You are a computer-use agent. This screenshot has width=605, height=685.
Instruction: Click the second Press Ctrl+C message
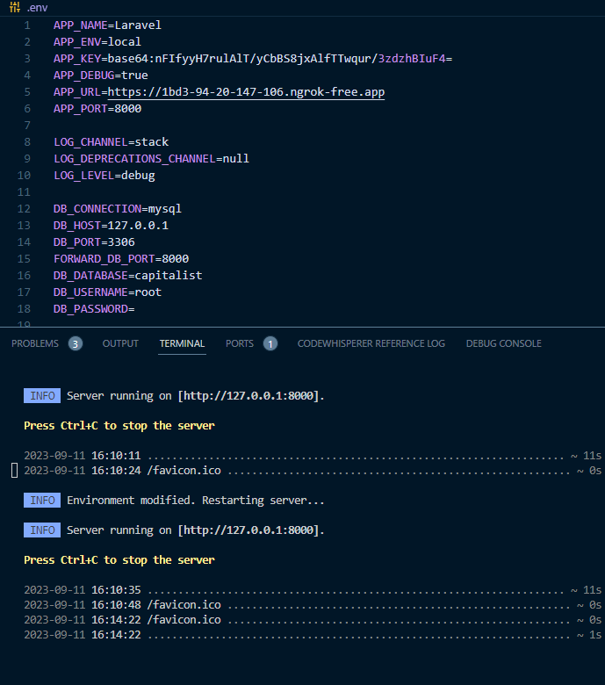pyautogui.click(x=119, y=560)
